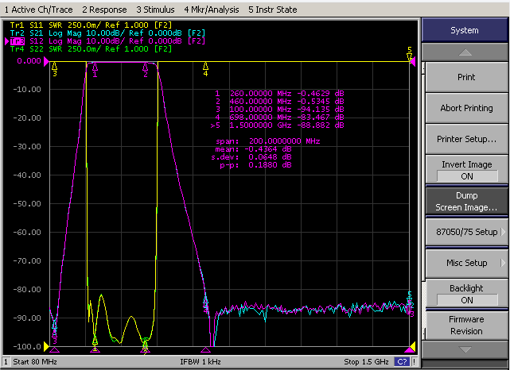Screen dimensions: 510x370
Task: Click the exclamation warning indicator in status bar
Action: click(x=415, y=361)
